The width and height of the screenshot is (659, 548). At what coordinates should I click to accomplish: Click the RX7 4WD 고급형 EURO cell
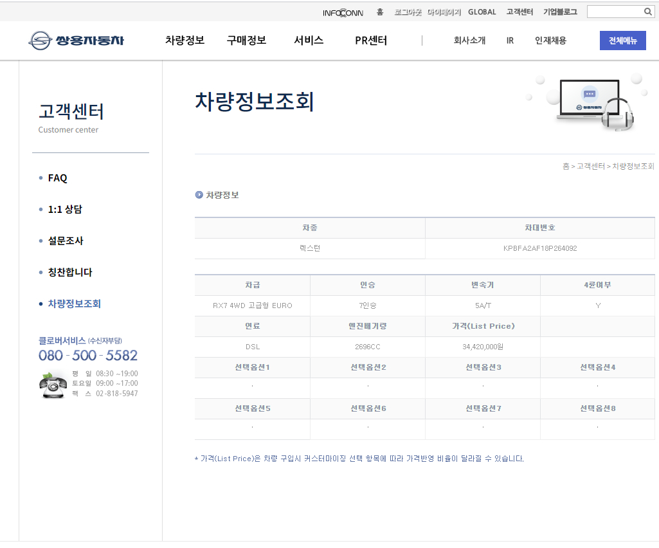252,306
